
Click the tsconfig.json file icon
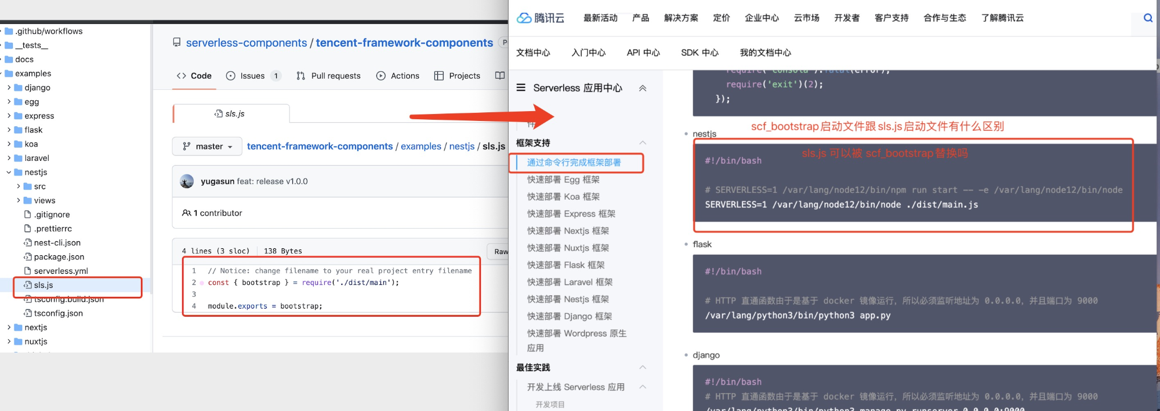coord(27,313)
